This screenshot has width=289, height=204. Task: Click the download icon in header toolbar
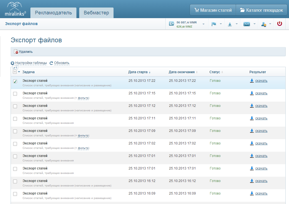[230, 24]
